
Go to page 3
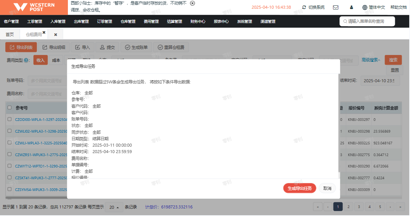359,207
